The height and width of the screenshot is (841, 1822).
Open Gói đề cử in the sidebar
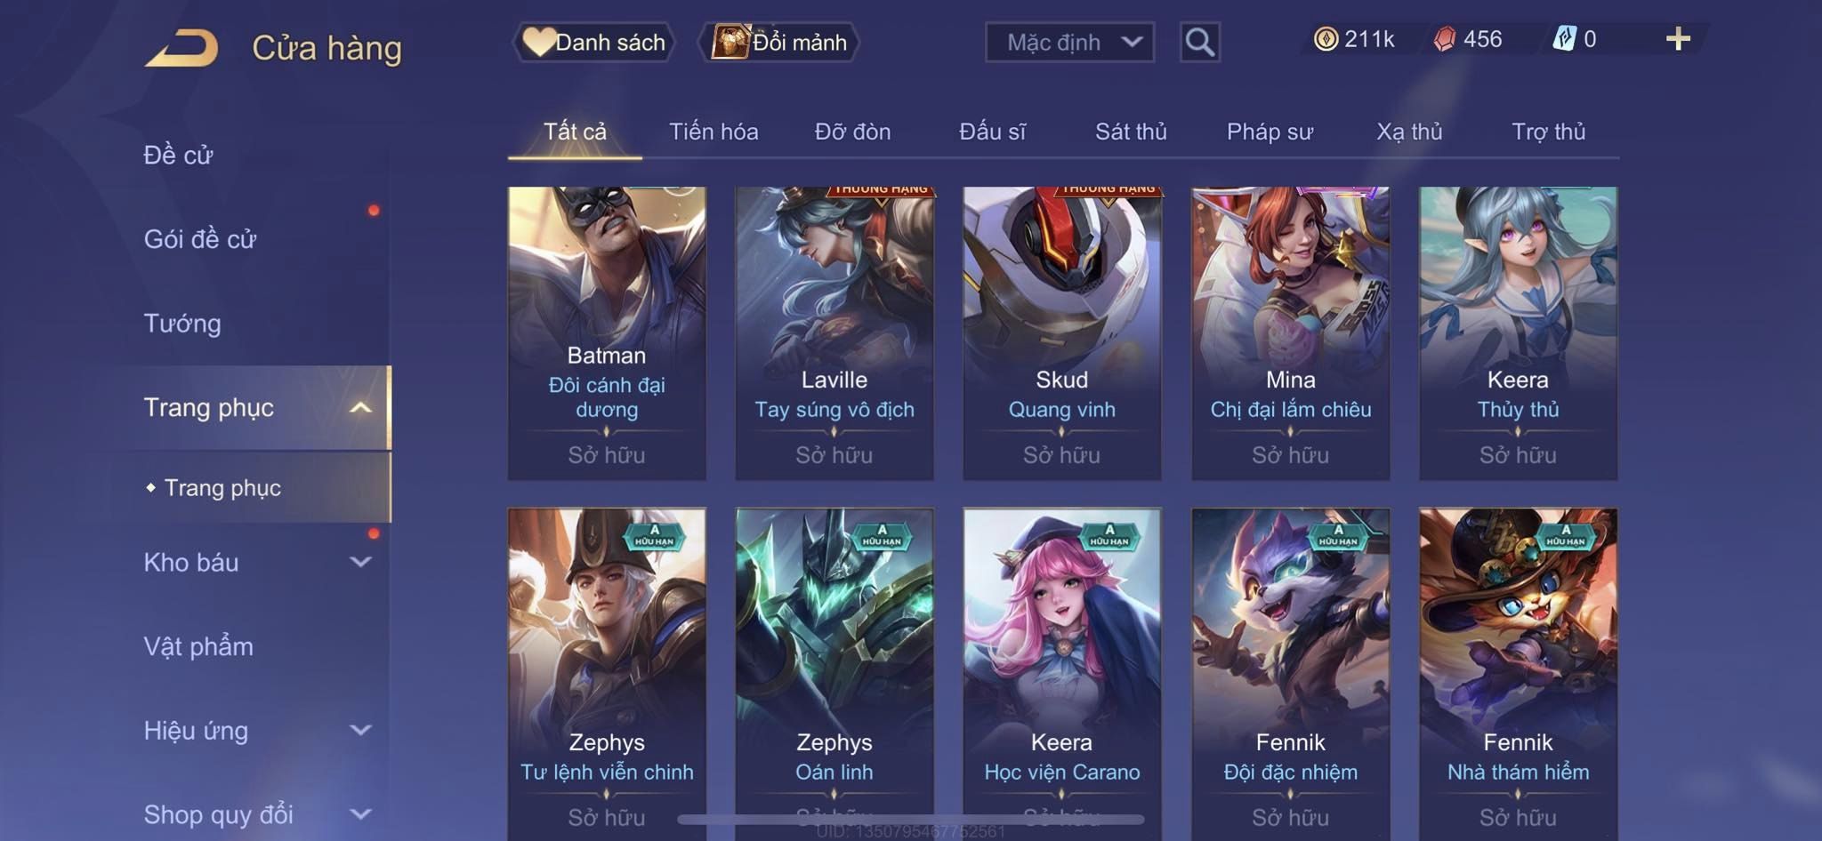(x=200, y=239)
